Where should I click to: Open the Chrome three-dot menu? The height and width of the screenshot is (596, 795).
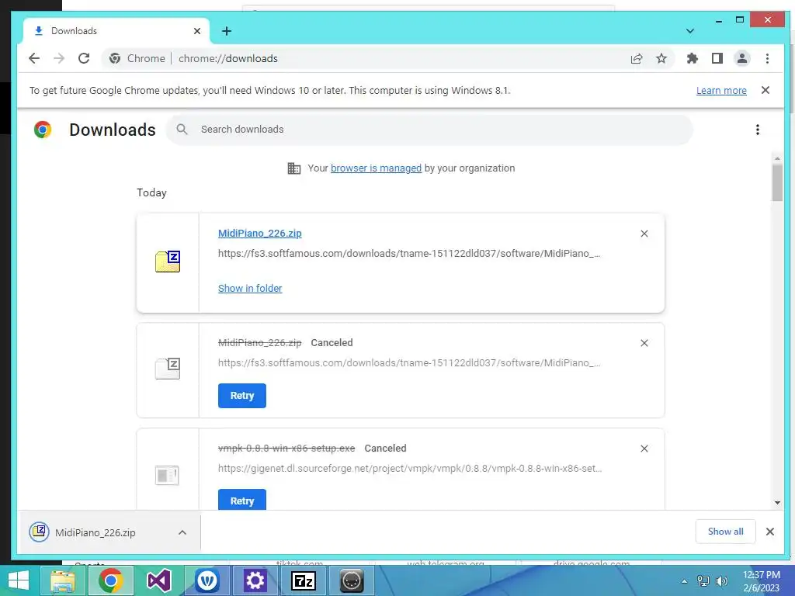coord(767,58)
